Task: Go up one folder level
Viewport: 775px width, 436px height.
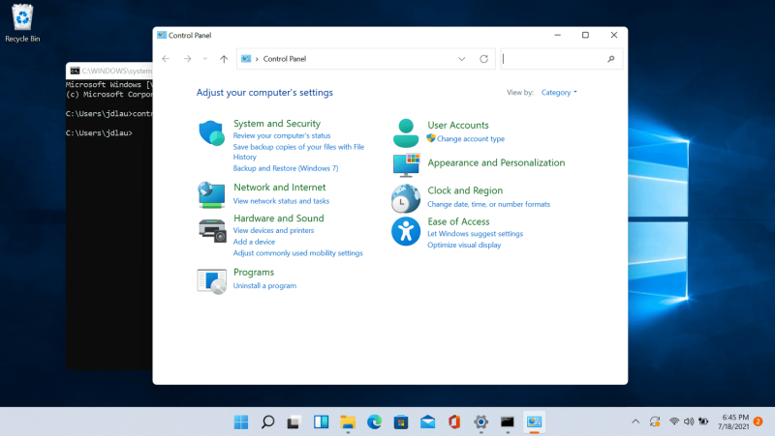Action: (224, 59)
